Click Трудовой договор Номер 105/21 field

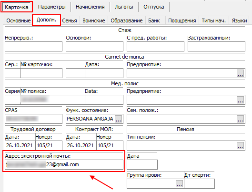point(49,146)
